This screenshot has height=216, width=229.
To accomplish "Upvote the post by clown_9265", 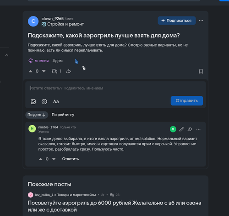I will (x=31, y=71).
